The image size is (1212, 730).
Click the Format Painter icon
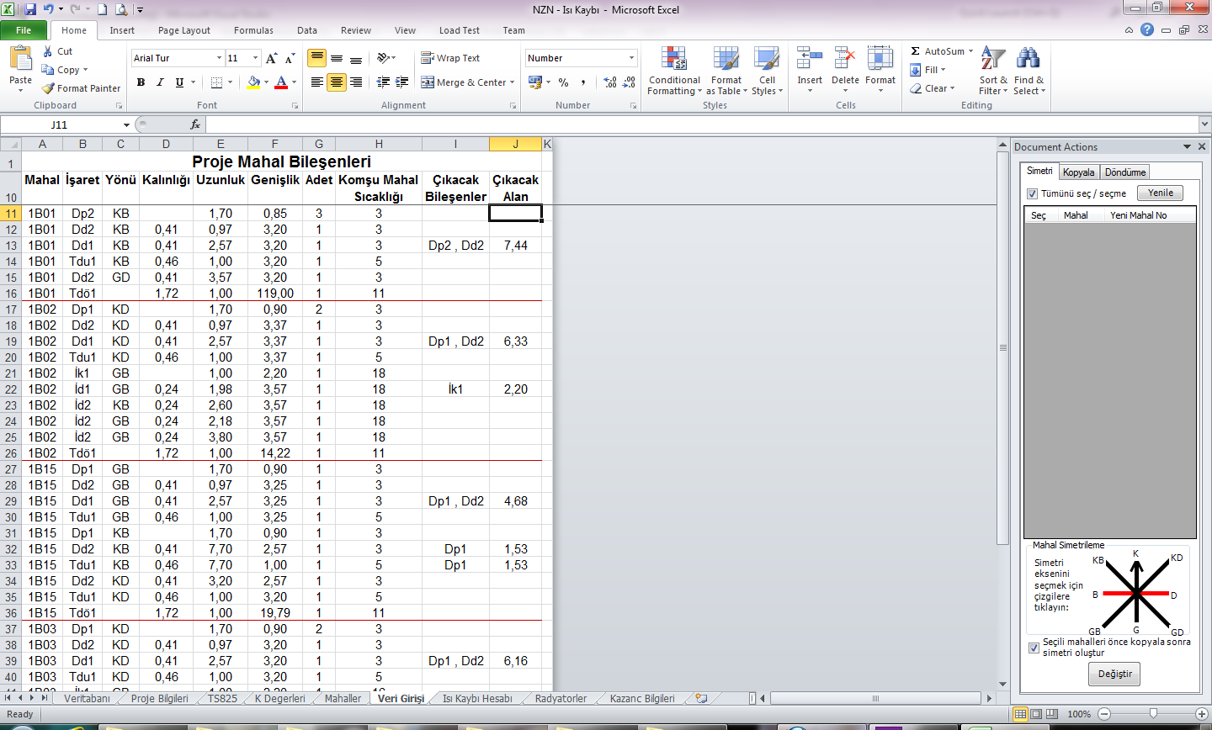[49, 88]
